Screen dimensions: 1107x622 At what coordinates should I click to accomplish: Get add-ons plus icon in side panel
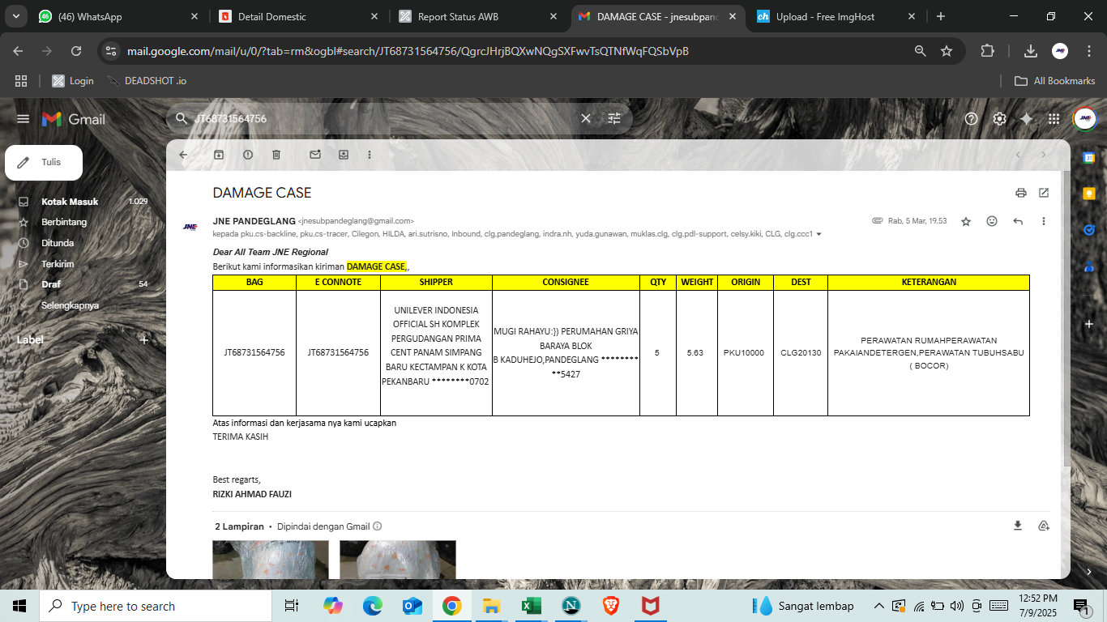(1089, 324)
